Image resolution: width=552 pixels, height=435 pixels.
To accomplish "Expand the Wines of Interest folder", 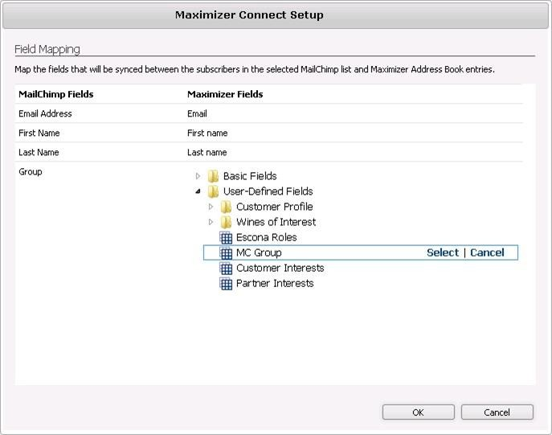I will 211,222.
